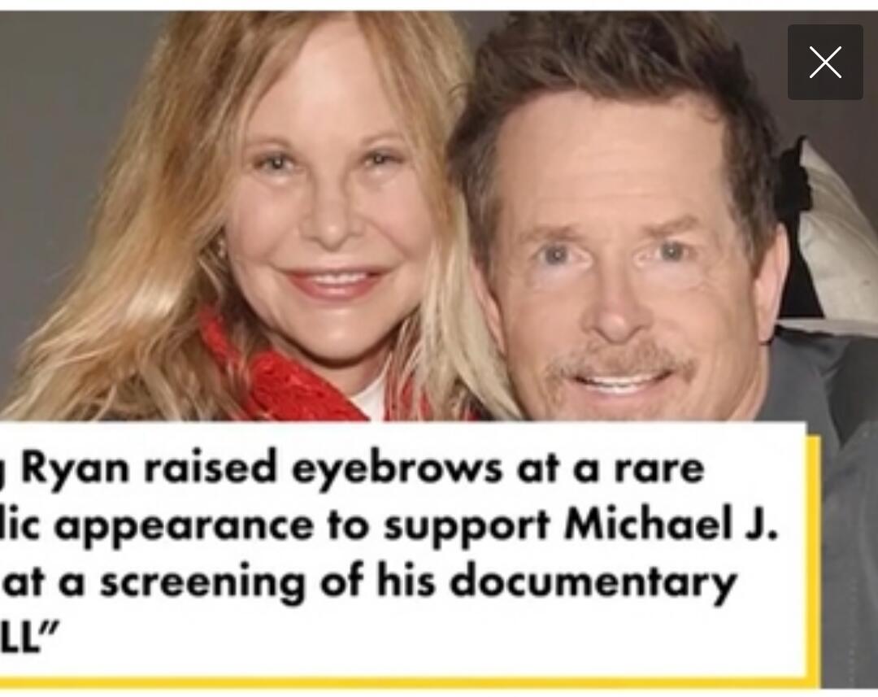The height and width of the screenshot is (697, 878).
Task: Close the photo overlay with the X
Action: pos(825,62)
